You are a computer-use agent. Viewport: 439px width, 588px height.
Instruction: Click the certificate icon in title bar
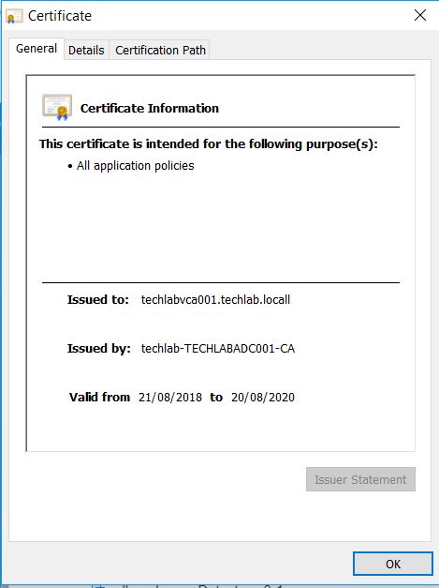(15, 16)
